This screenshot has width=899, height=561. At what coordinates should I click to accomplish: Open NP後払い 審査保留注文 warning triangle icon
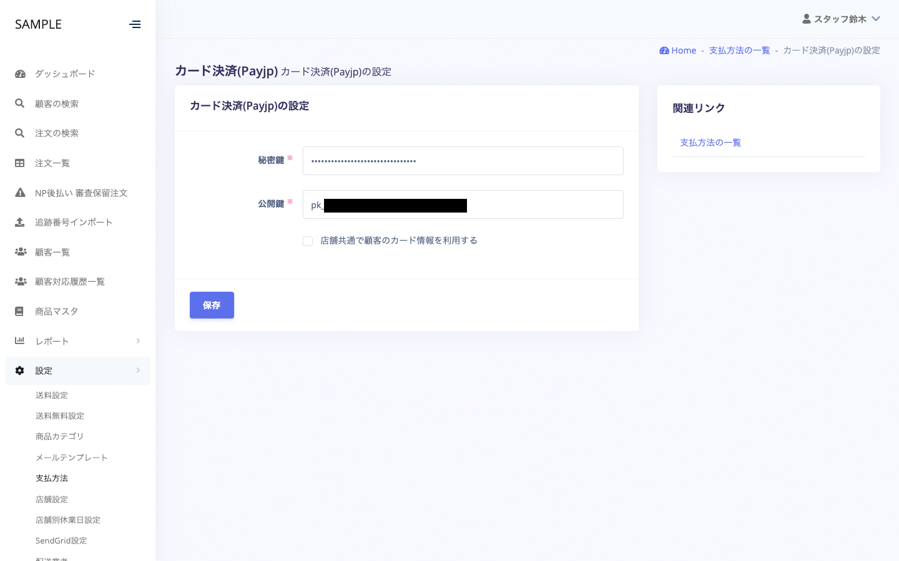pyautogui.click(x=19, y=193)
